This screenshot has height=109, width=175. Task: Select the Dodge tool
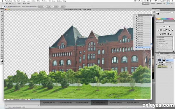tap(2, 39)
